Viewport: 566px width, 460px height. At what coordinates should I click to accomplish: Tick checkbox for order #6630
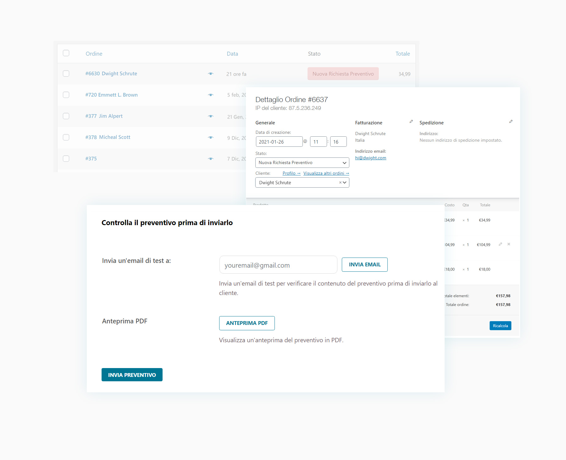click(66, 74)
